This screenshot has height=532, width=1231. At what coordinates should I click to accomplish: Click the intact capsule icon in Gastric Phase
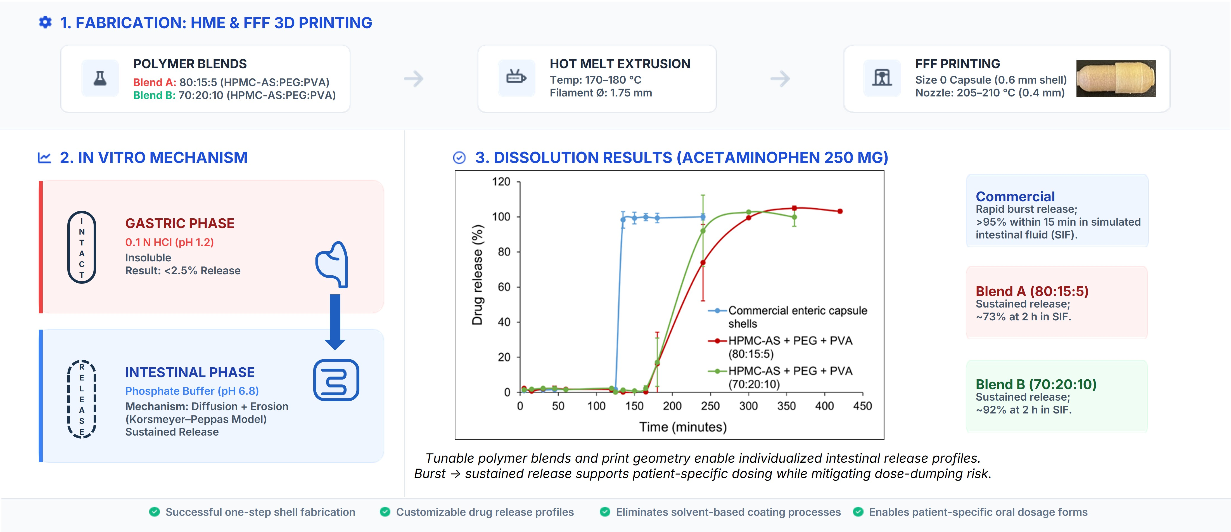pyautogui.click(x=82, y=247)
